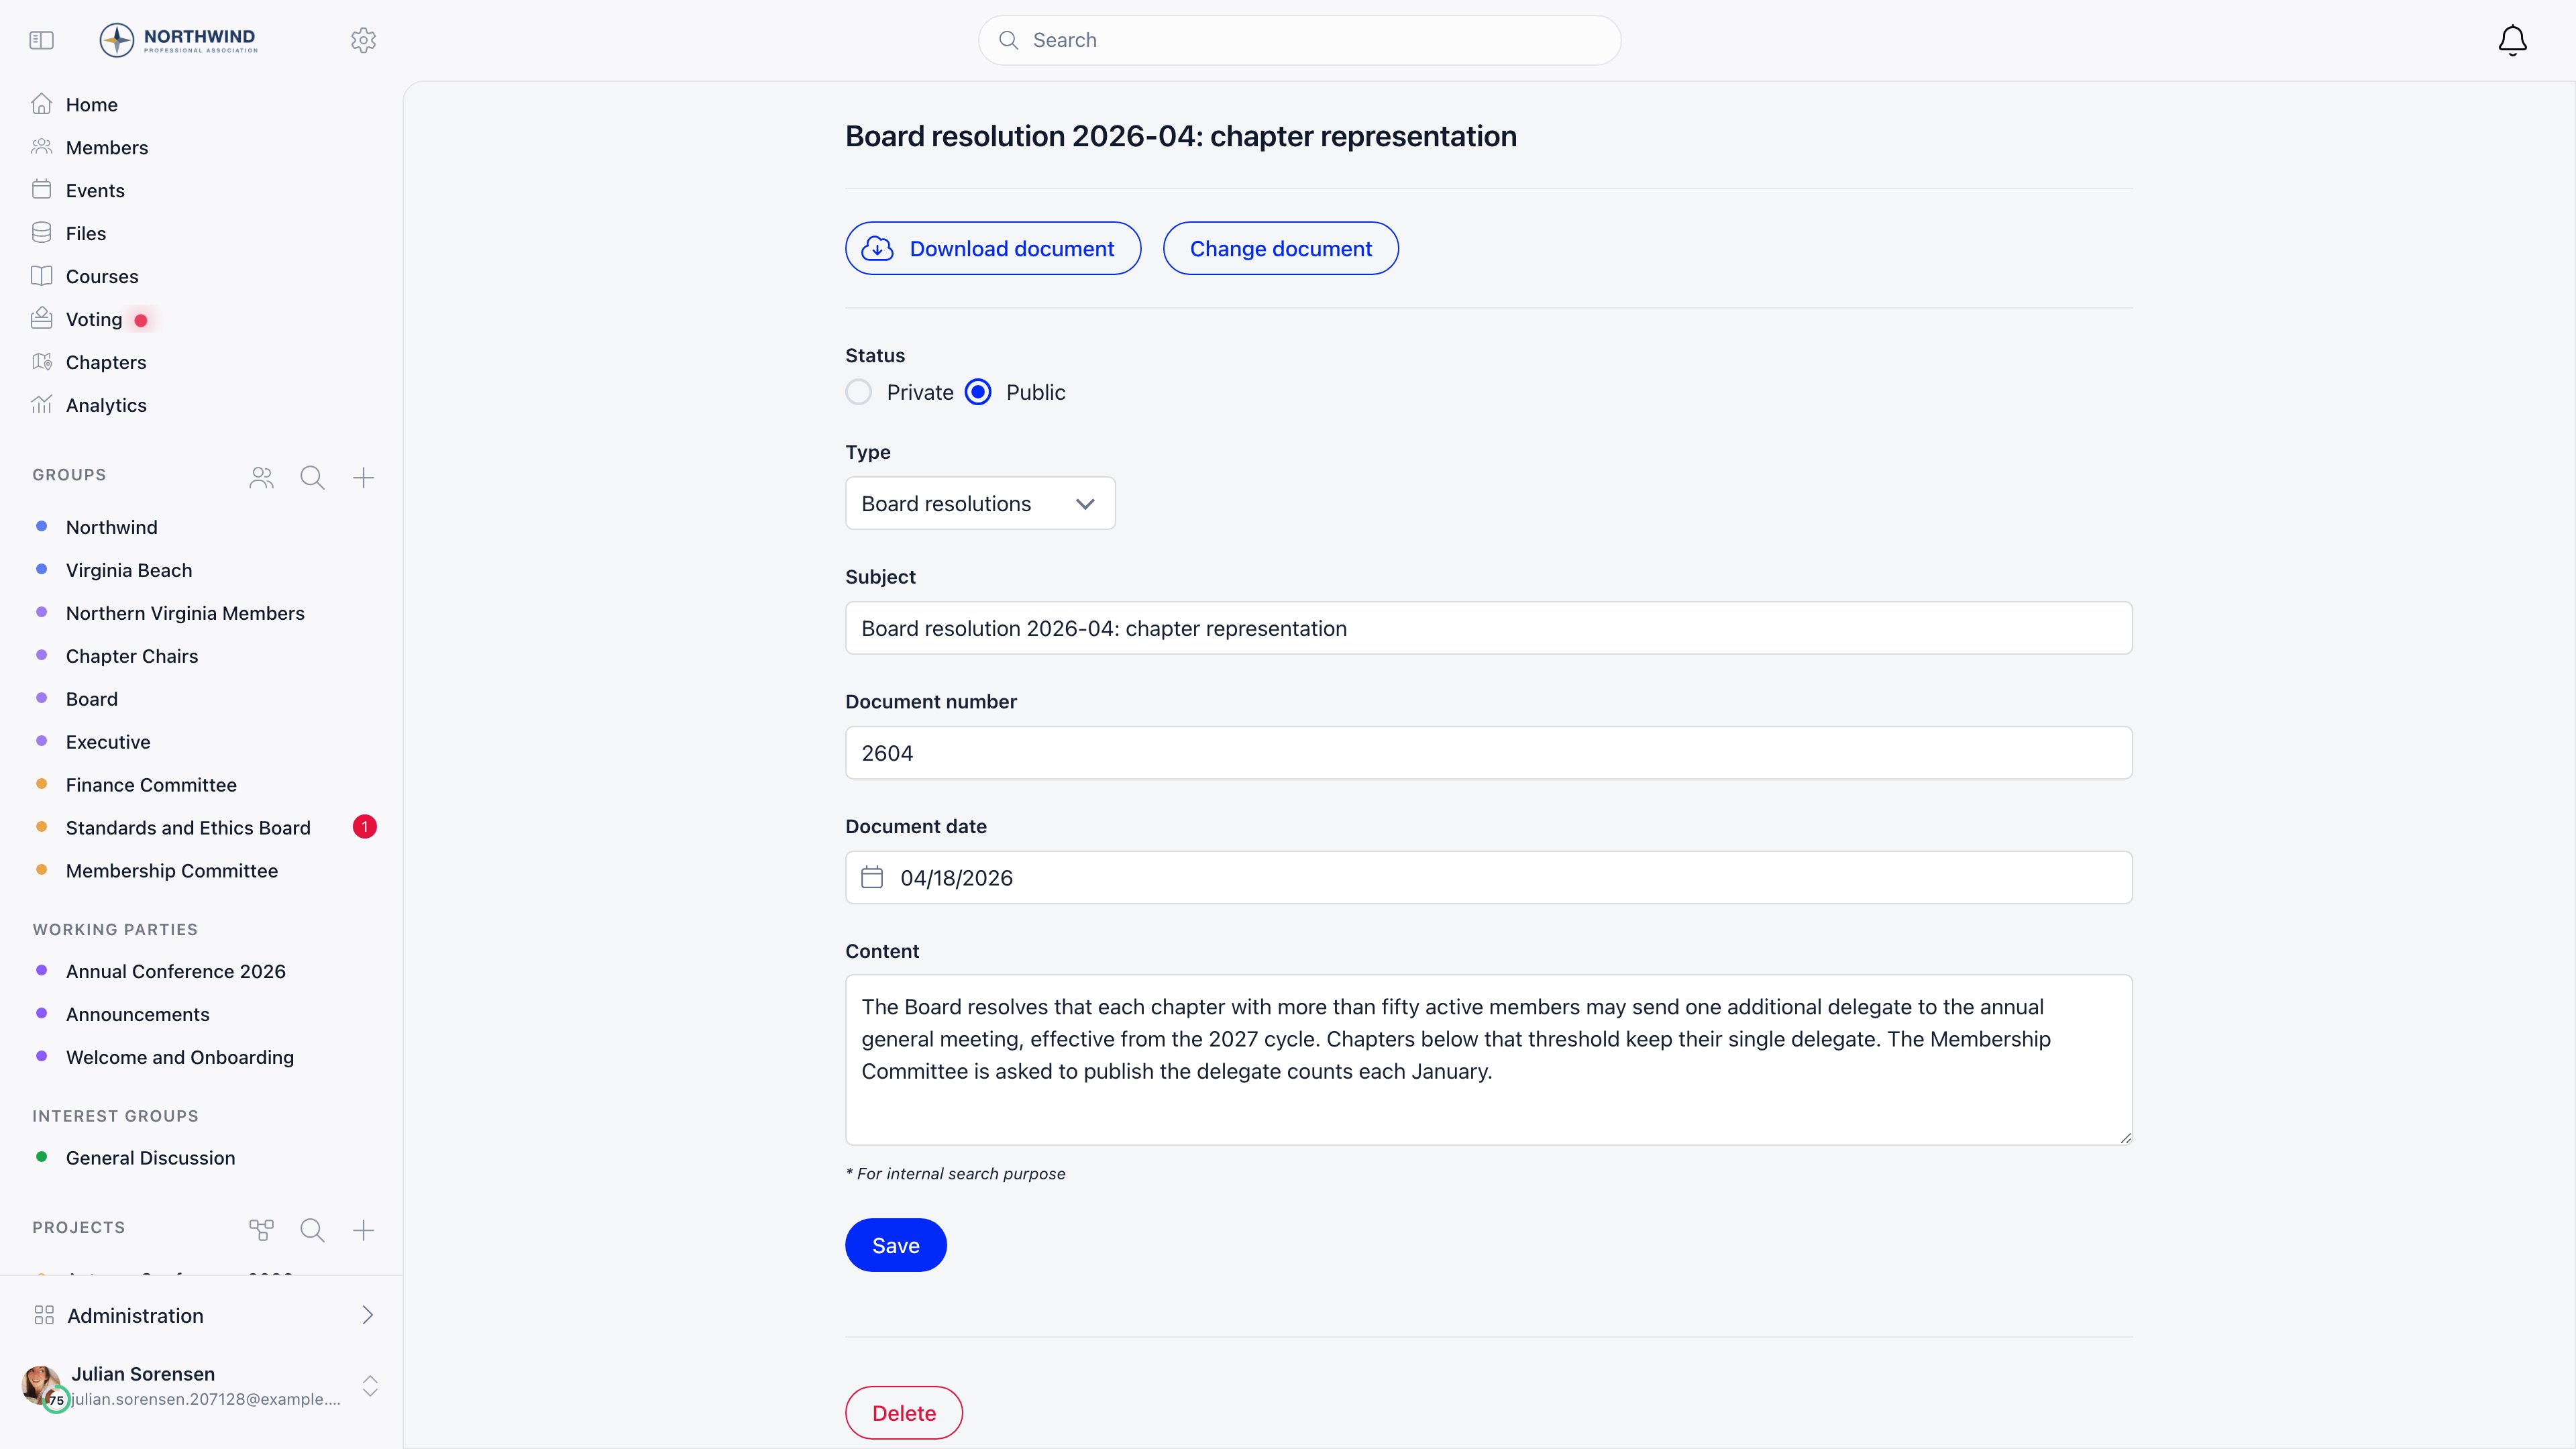Click the calendar icon in Document date

click(872, 877)
